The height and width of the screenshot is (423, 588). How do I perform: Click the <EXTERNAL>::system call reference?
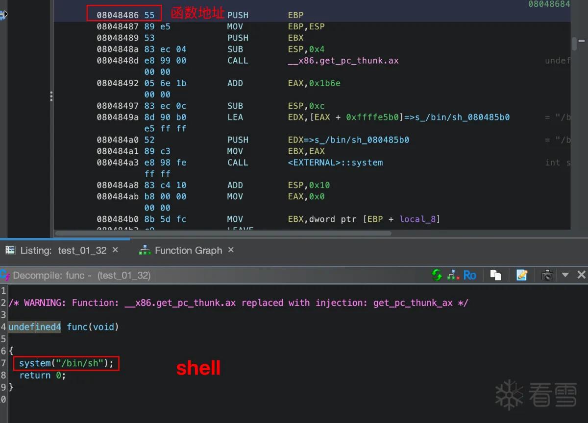pyautogui.click(x=335, y=163)
